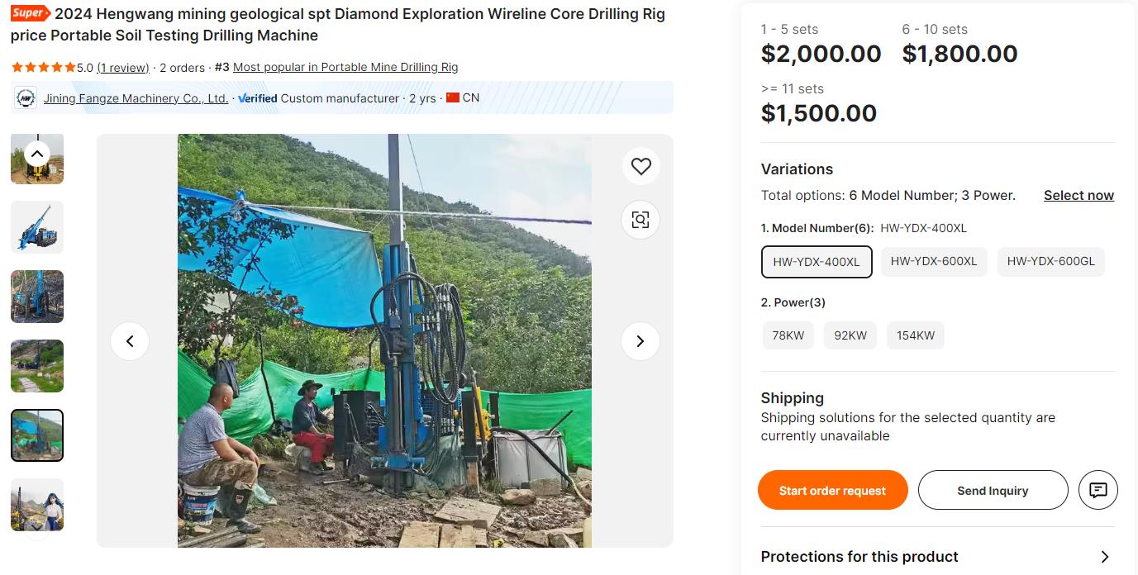Viewport: 1138px width, 575px height.
Task: Click Start order request button
Action: click(x=832, y=490)
